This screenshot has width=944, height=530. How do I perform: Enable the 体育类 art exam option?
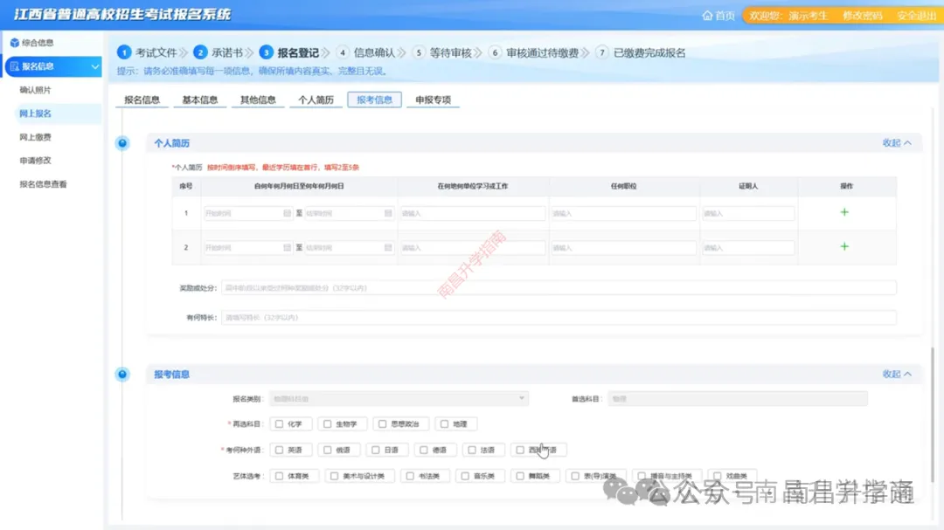point(279,476)
